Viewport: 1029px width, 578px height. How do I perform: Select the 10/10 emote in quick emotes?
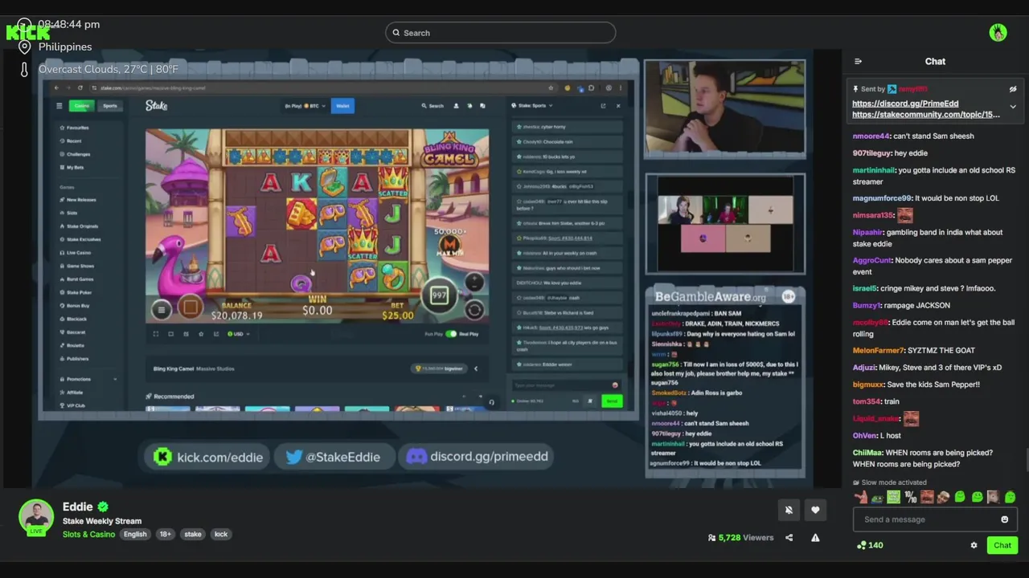pyautogui.click(x=910, y=497)
